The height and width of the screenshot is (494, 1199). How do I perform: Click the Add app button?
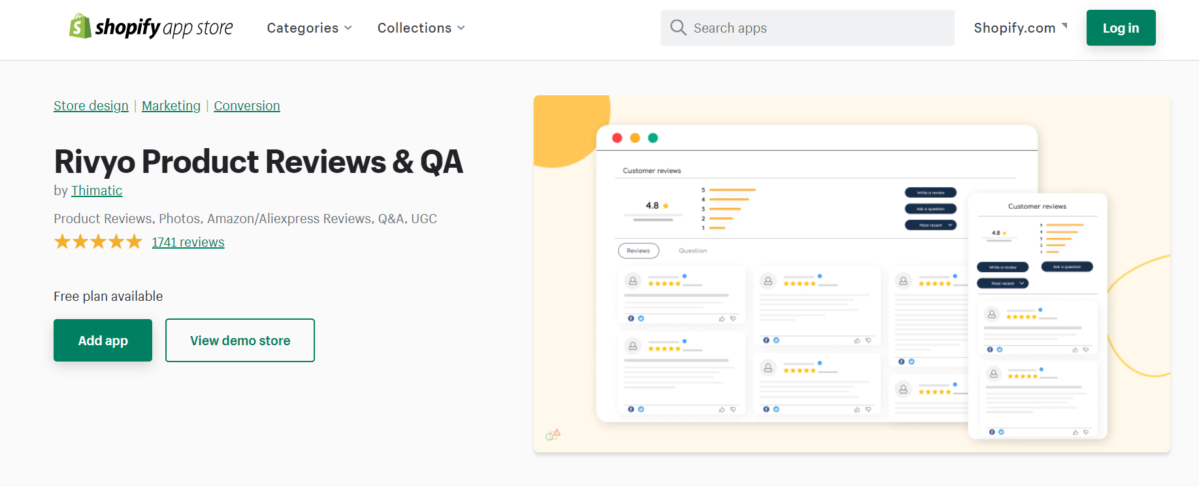[x=103, y=340]
